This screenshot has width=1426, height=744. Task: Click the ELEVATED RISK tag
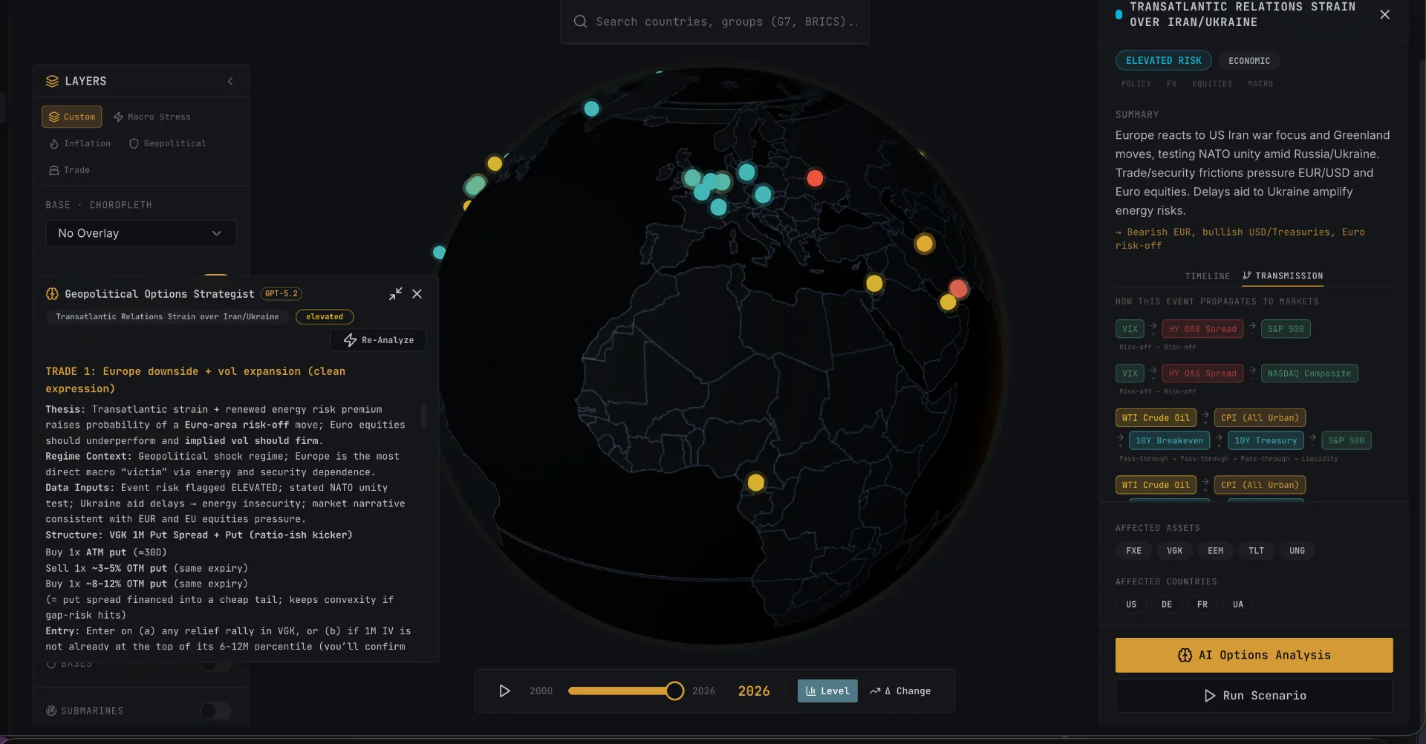[1163, 61]
